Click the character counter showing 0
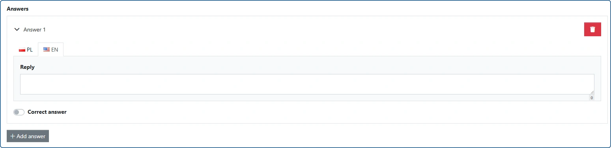 tap(591, 98)
